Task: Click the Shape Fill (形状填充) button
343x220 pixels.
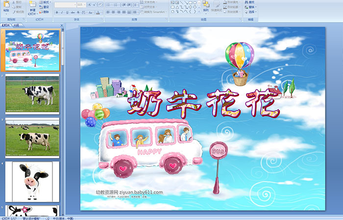Action: (230, 2)
